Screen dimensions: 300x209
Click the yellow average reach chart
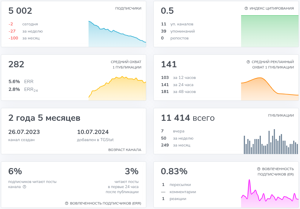click(x=117, y=89)
